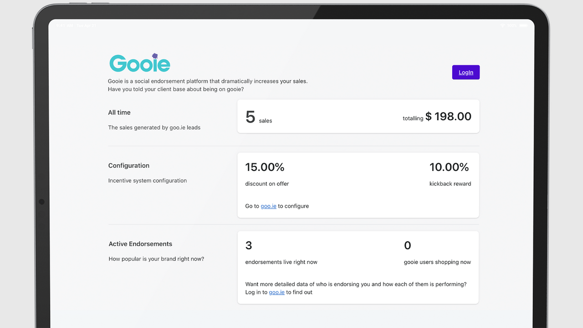Click the All time section heading
583x328 pixels.
pos(119,113)
